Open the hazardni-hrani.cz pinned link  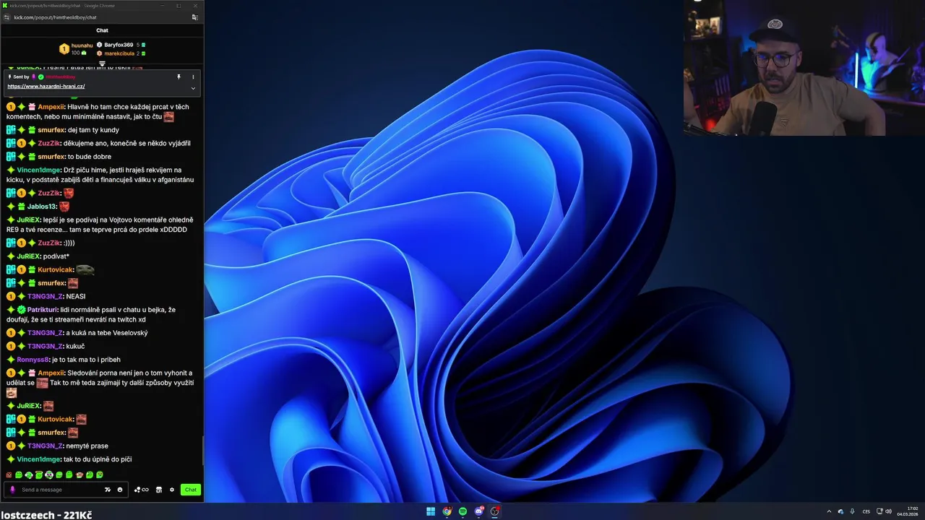(46, 87)
